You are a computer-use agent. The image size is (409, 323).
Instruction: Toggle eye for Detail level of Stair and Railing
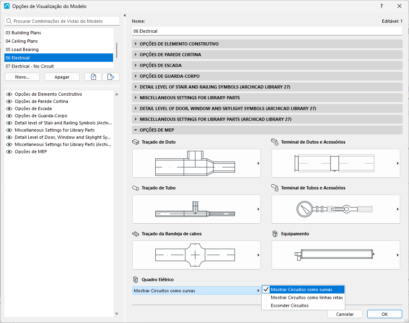point(9,123)
